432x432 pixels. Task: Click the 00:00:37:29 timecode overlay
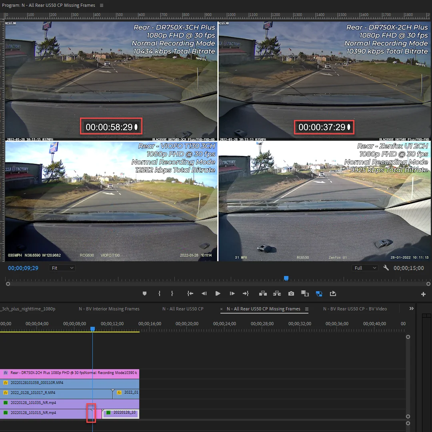click(x=324, y=127)
